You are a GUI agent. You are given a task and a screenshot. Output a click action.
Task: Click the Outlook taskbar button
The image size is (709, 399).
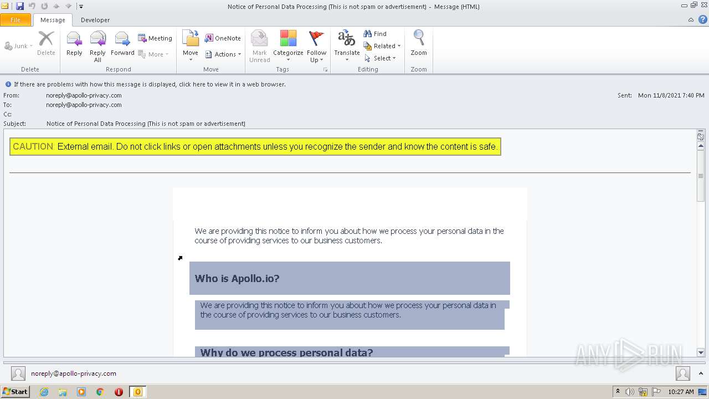[x=138, y=392]
